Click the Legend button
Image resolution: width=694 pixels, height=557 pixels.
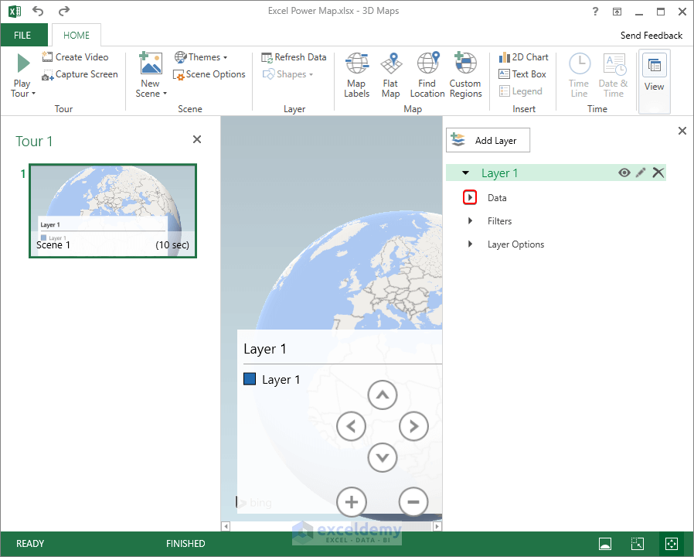point(521,91)
